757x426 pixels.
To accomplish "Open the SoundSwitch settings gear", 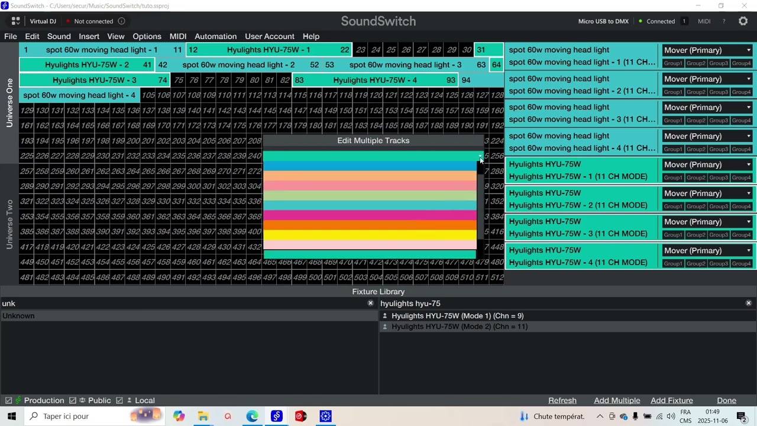I will click(x=743, y=21).
